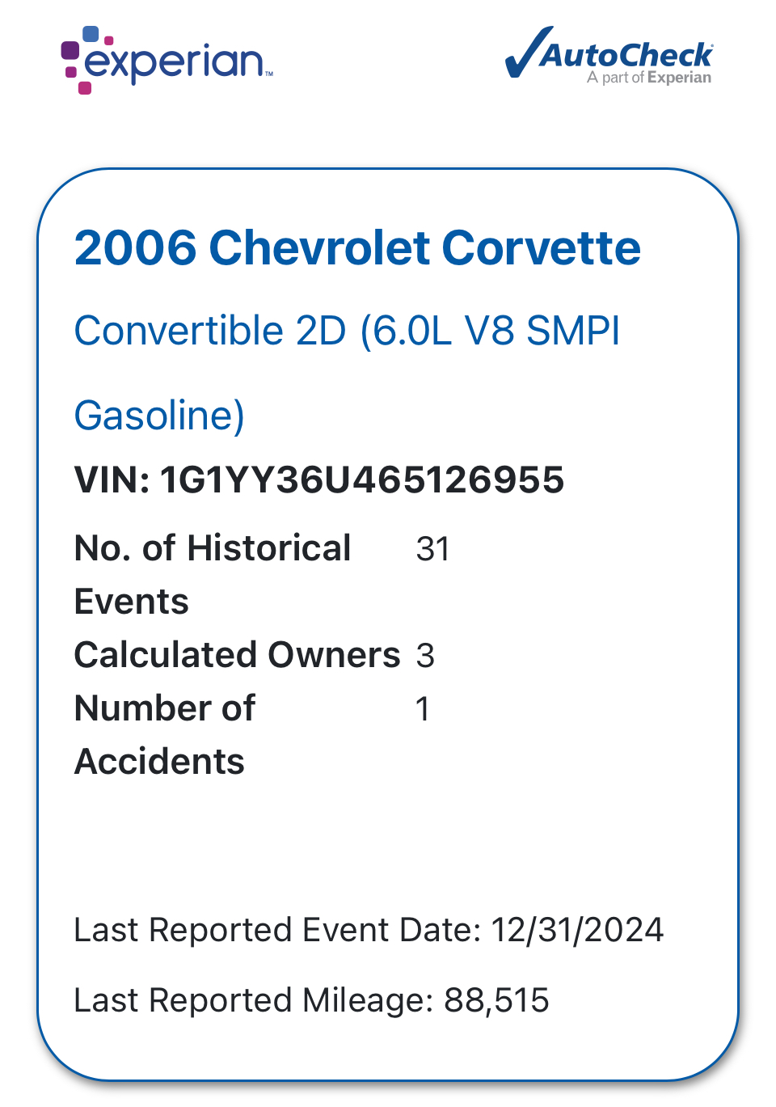Click the Convertible 2D engine description
Image resolution: width=776 pixels, height=1107 pixels.
[x=348, y=331]
